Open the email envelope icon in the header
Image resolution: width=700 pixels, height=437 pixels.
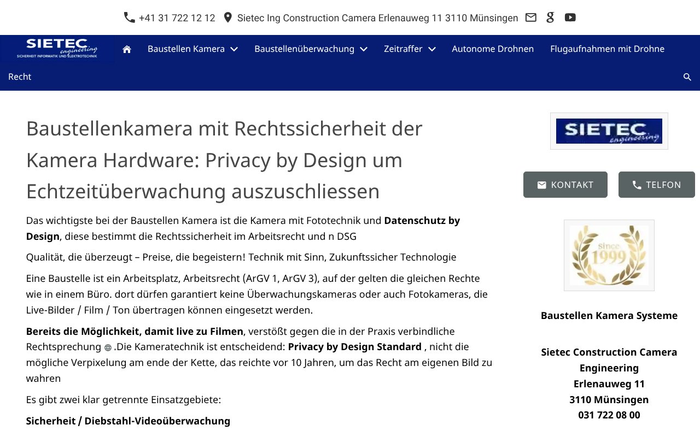(530, 17)
